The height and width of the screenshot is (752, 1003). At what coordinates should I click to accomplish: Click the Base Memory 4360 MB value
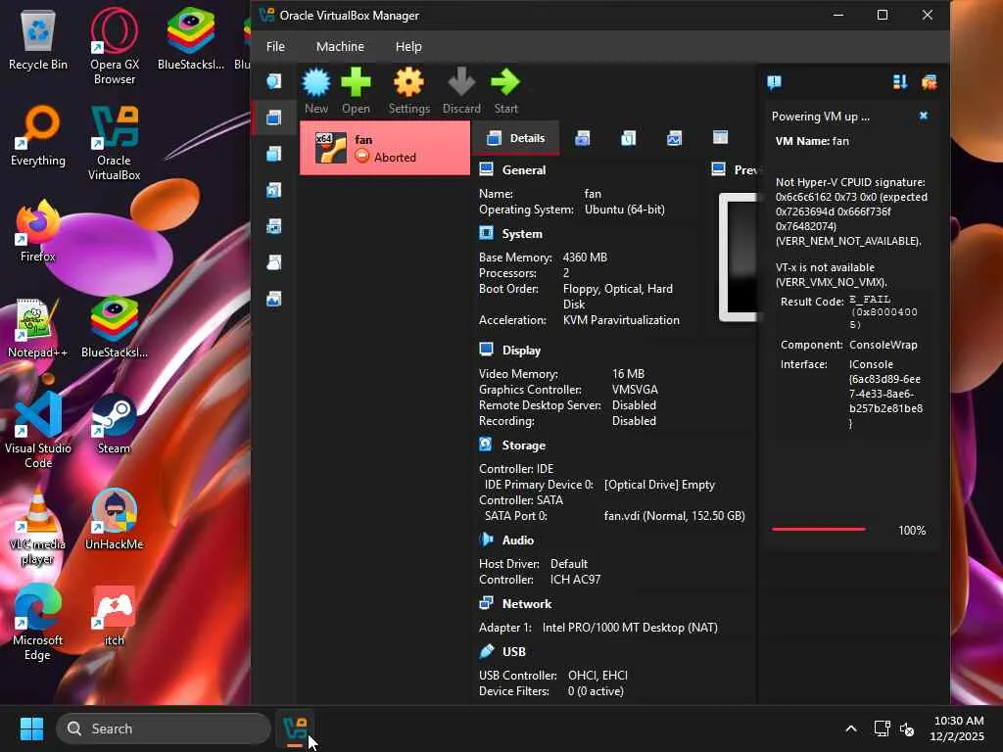585,258
